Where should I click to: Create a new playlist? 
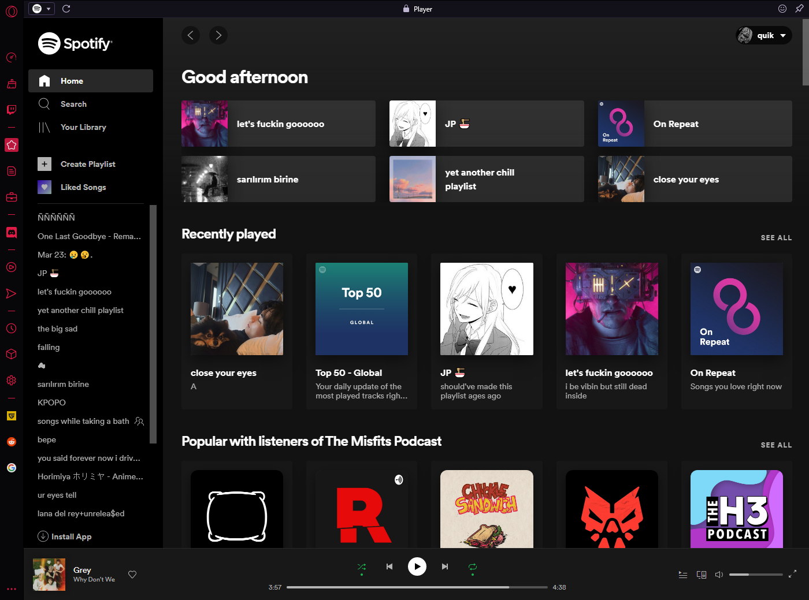[x=76, y=164]
